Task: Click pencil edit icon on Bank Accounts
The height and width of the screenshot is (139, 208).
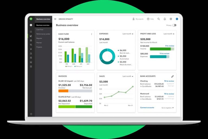Action: point(172,76)
